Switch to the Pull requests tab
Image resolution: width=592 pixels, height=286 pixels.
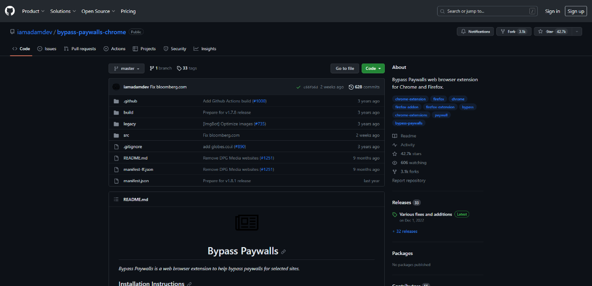80,49
